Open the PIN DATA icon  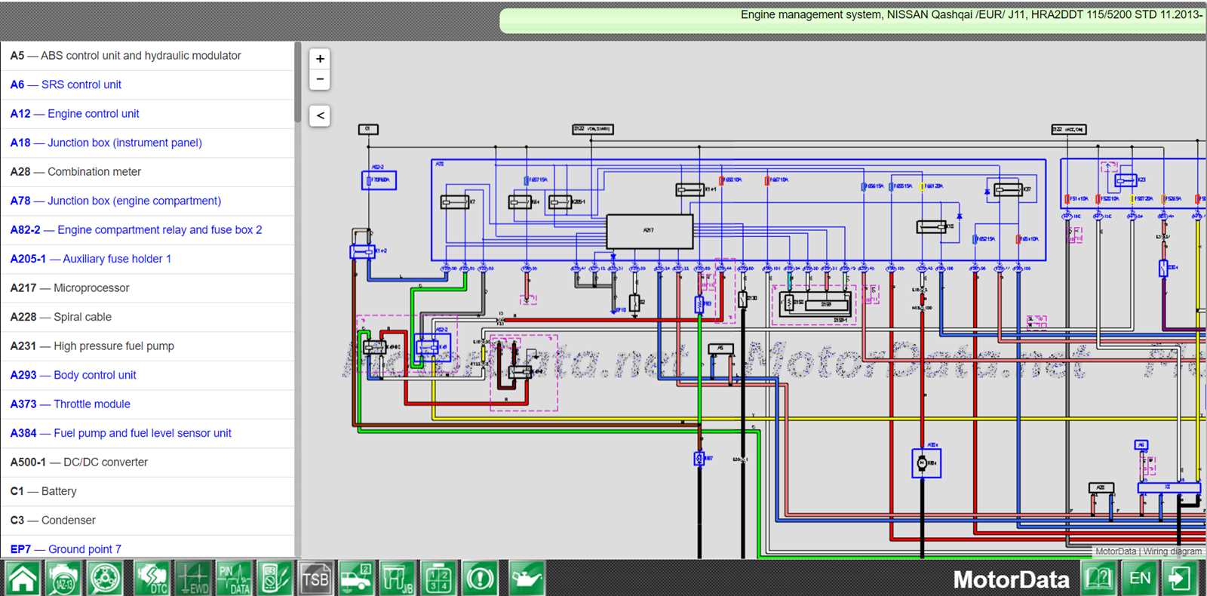pyautogui.click(x=234, y=579)
